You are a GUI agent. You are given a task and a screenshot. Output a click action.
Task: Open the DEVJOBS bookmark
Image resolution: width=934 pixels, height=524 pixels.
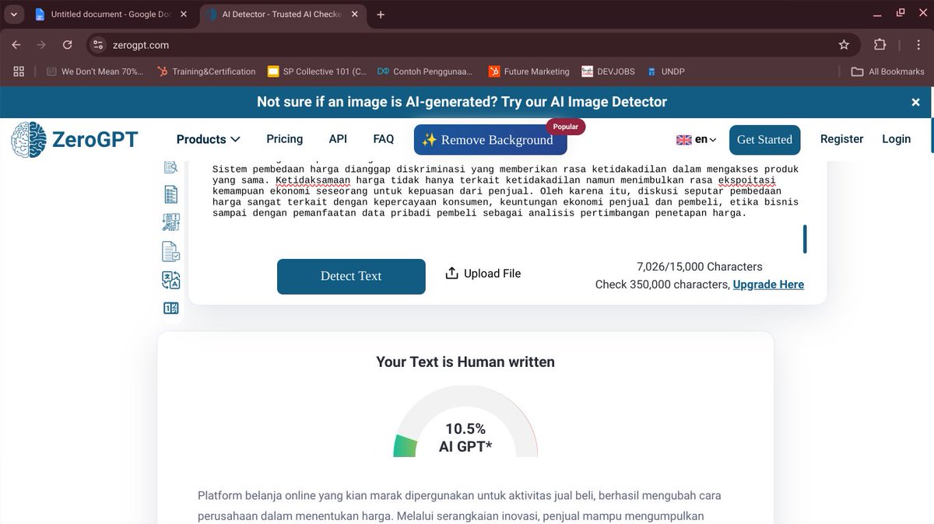[608, 72]
